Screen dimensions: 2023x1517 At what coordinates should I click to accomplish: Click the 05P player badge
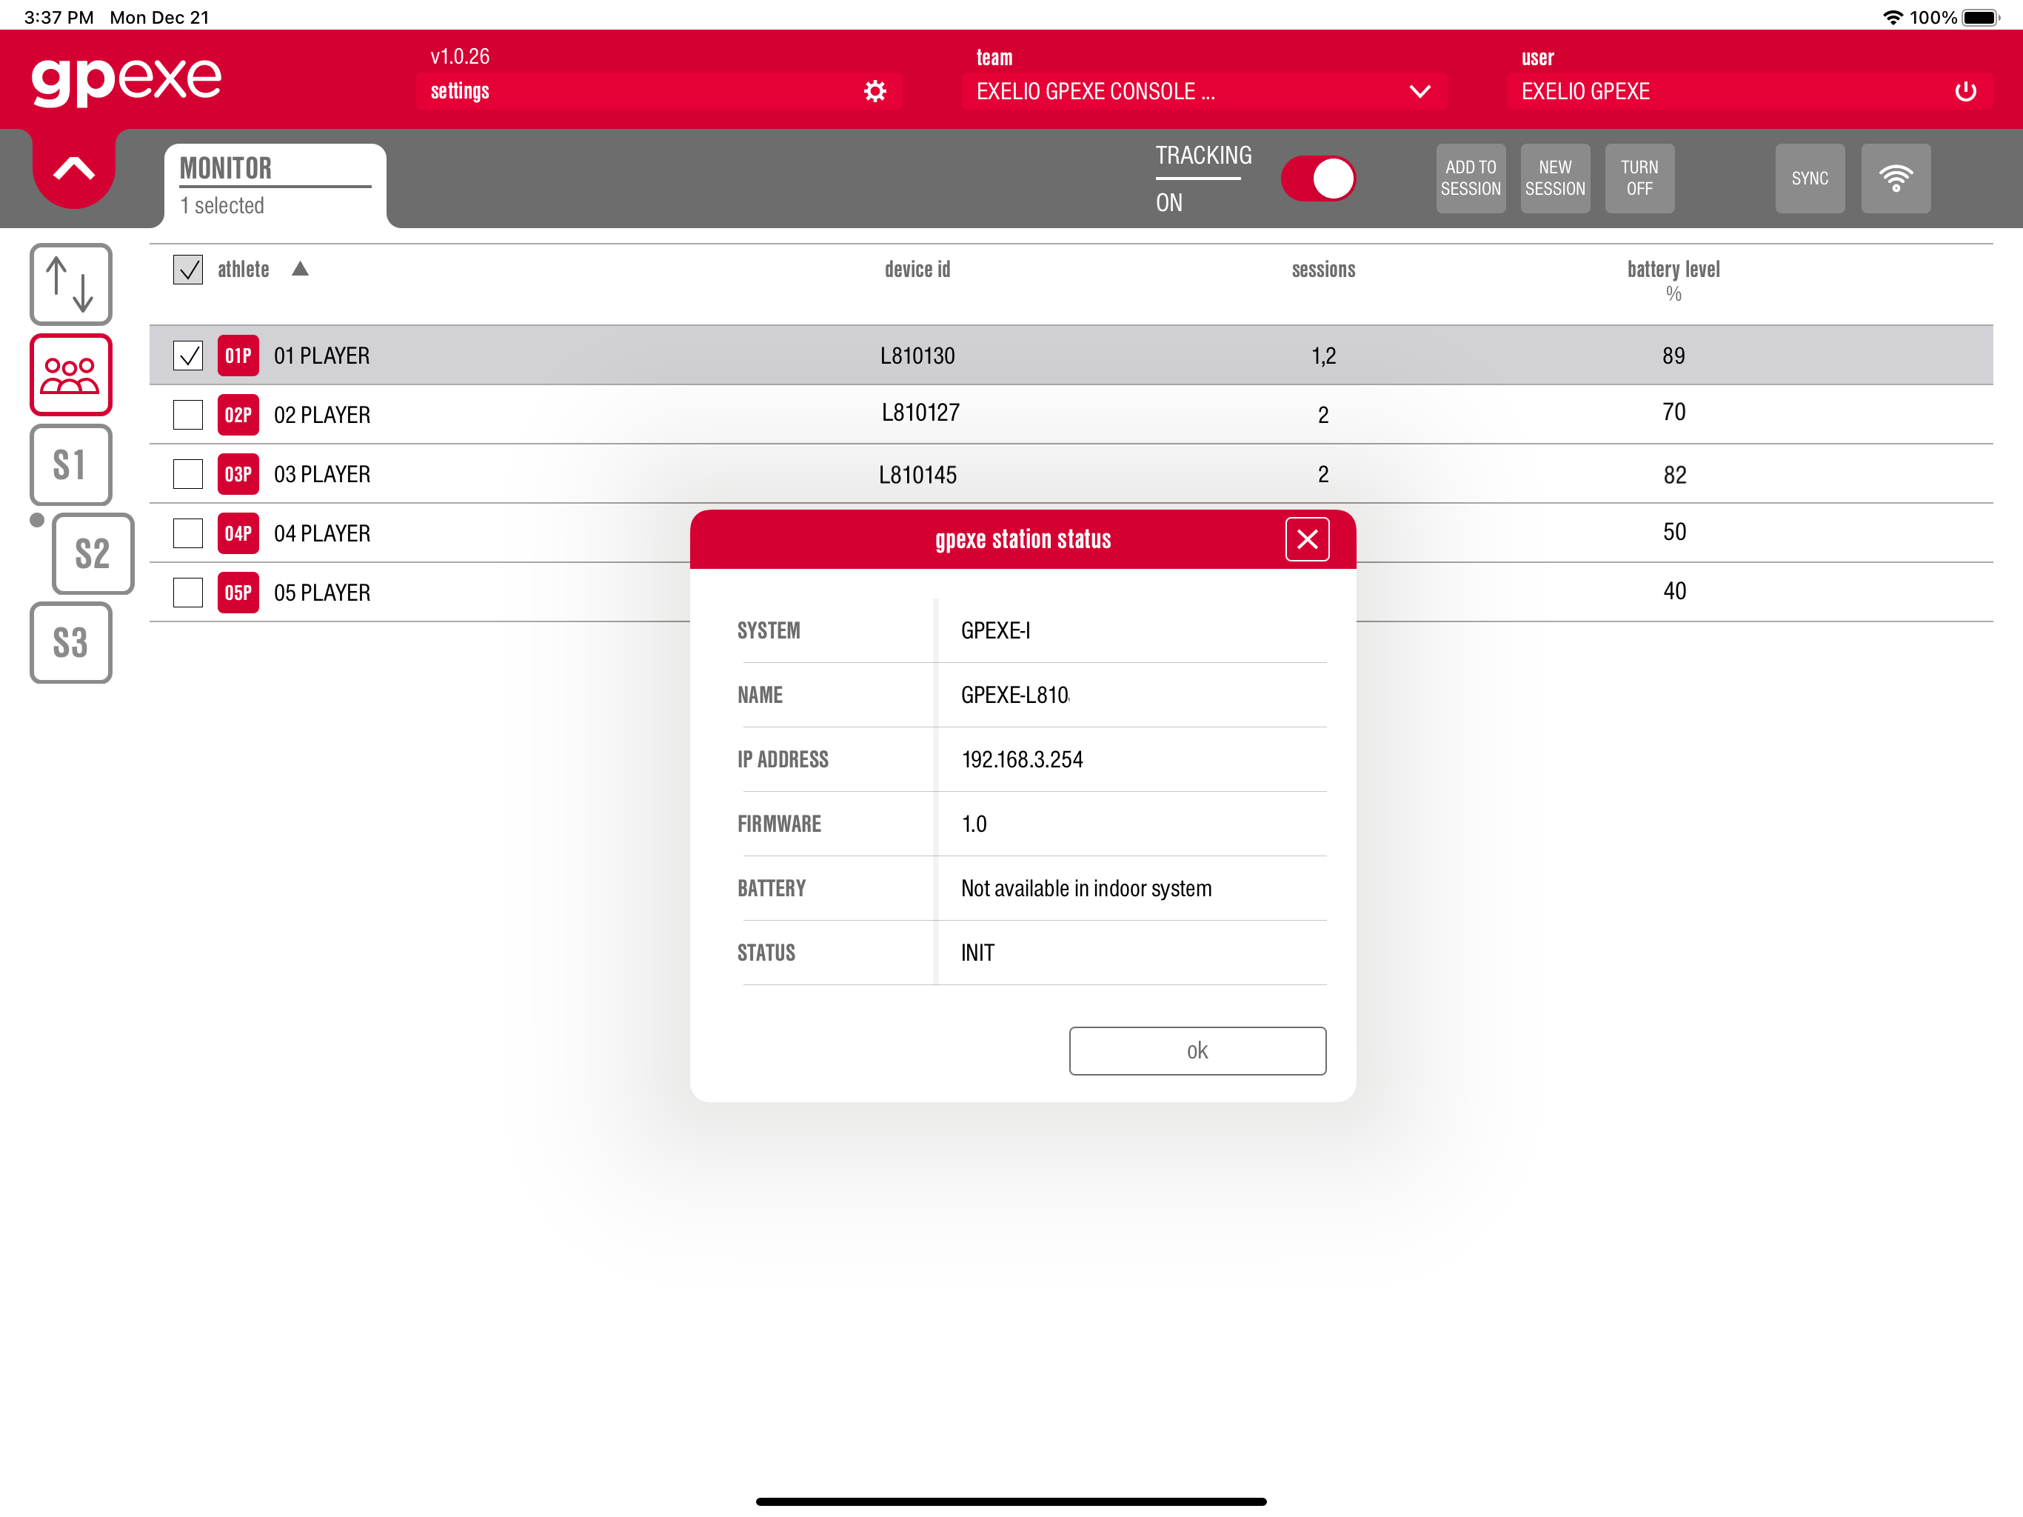[238, 593]
